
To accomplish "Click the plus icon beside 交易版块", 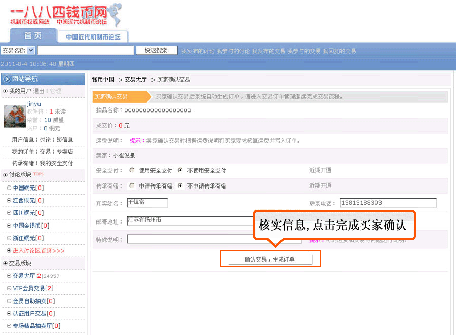I will [5, 264].
